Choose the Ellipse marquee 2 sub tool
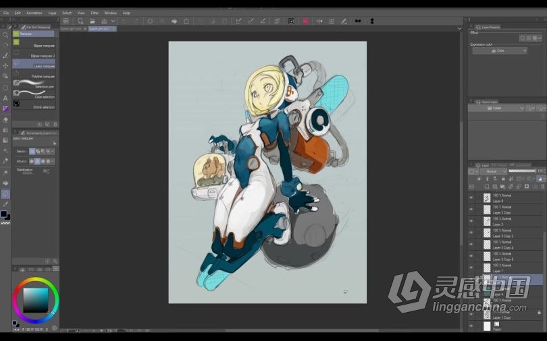This screenshot has height=341, width=547. coord(34,54)
